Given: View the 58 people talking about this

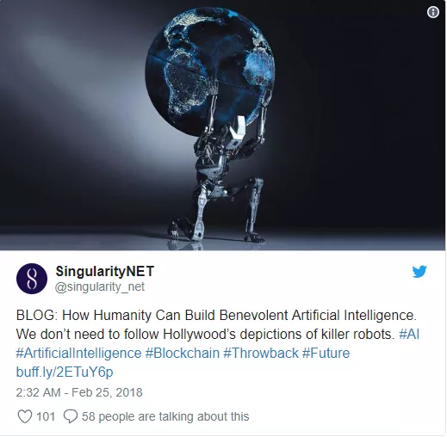Looking at the screenshot, I should 165,416.
